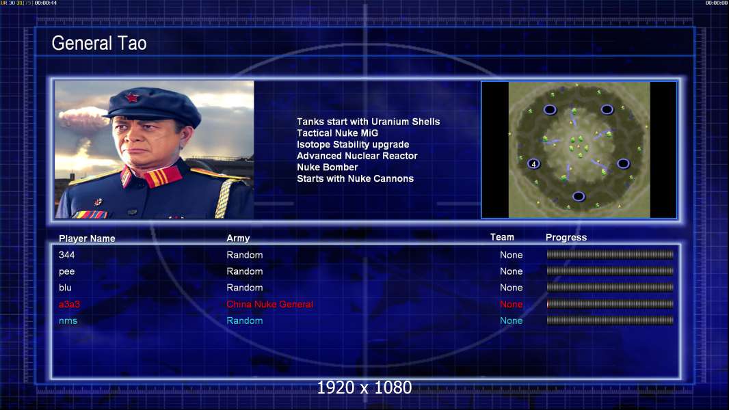Click the 'Team' column header
The height and width of the screenshot is (410, 729).
point(502,237)
